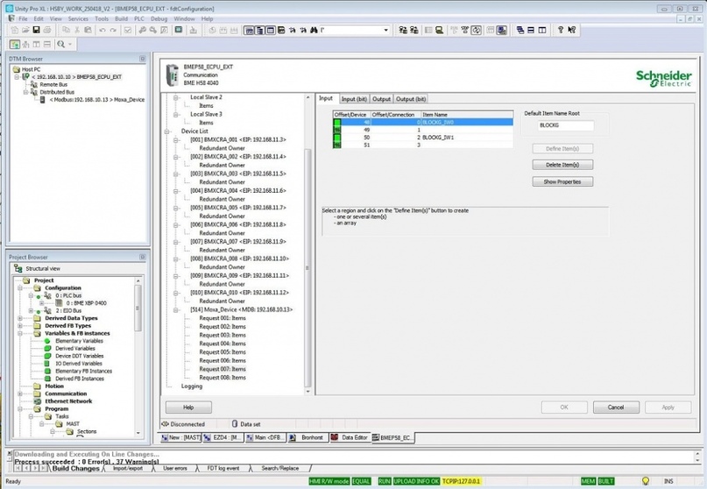Click the Tile horizontally windows icon
Screen dimensions: 707x489
click(531, 30)
